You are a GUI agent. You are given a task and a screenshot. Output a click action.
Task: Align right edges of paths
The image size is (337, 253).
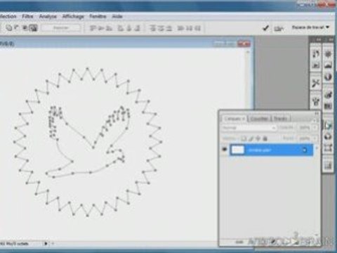[x=138, y=28]
